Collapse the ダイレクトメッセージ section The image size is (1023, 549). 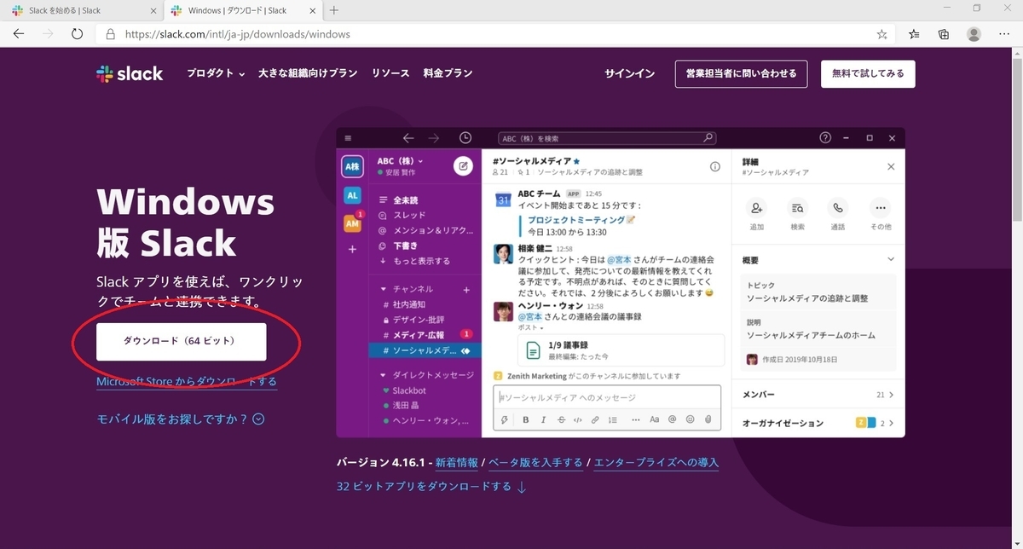point(384,374)
